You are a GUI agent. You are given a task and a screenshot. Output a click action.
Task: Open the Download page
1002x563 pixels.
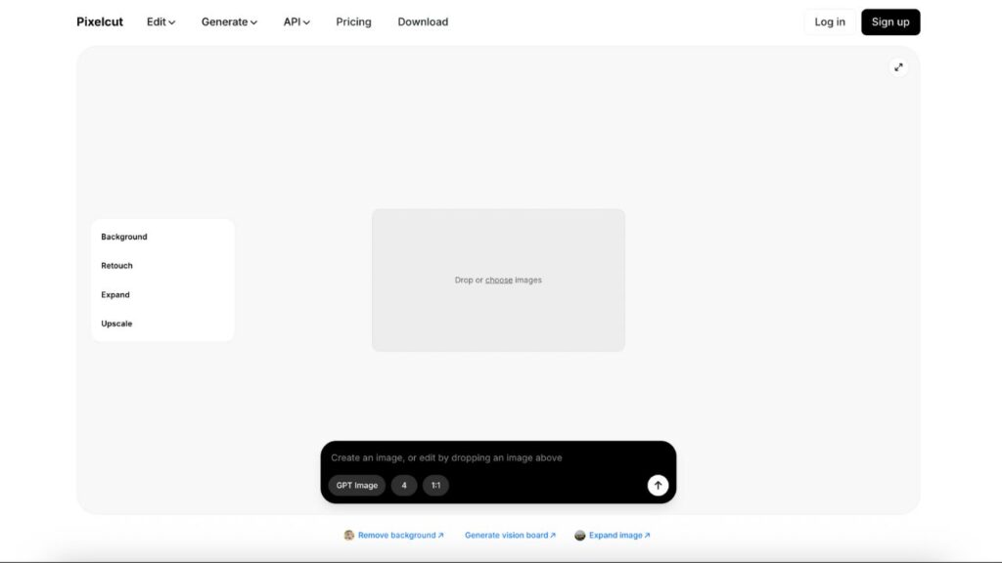[x=423, y=22]
